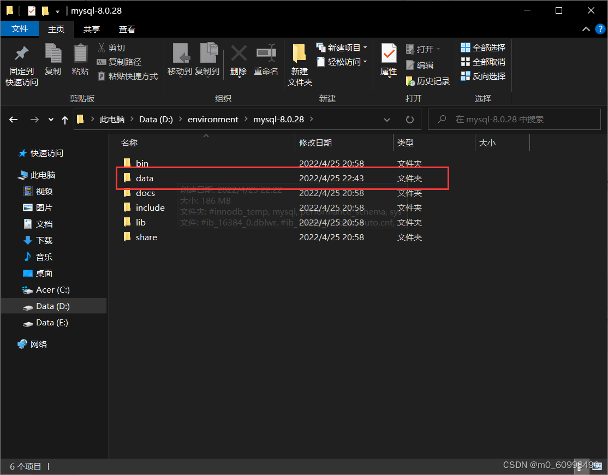This screenshot has height=475, width=608.
Task: Open Videos (视频) in sidebar
Action: pos(38,191)
